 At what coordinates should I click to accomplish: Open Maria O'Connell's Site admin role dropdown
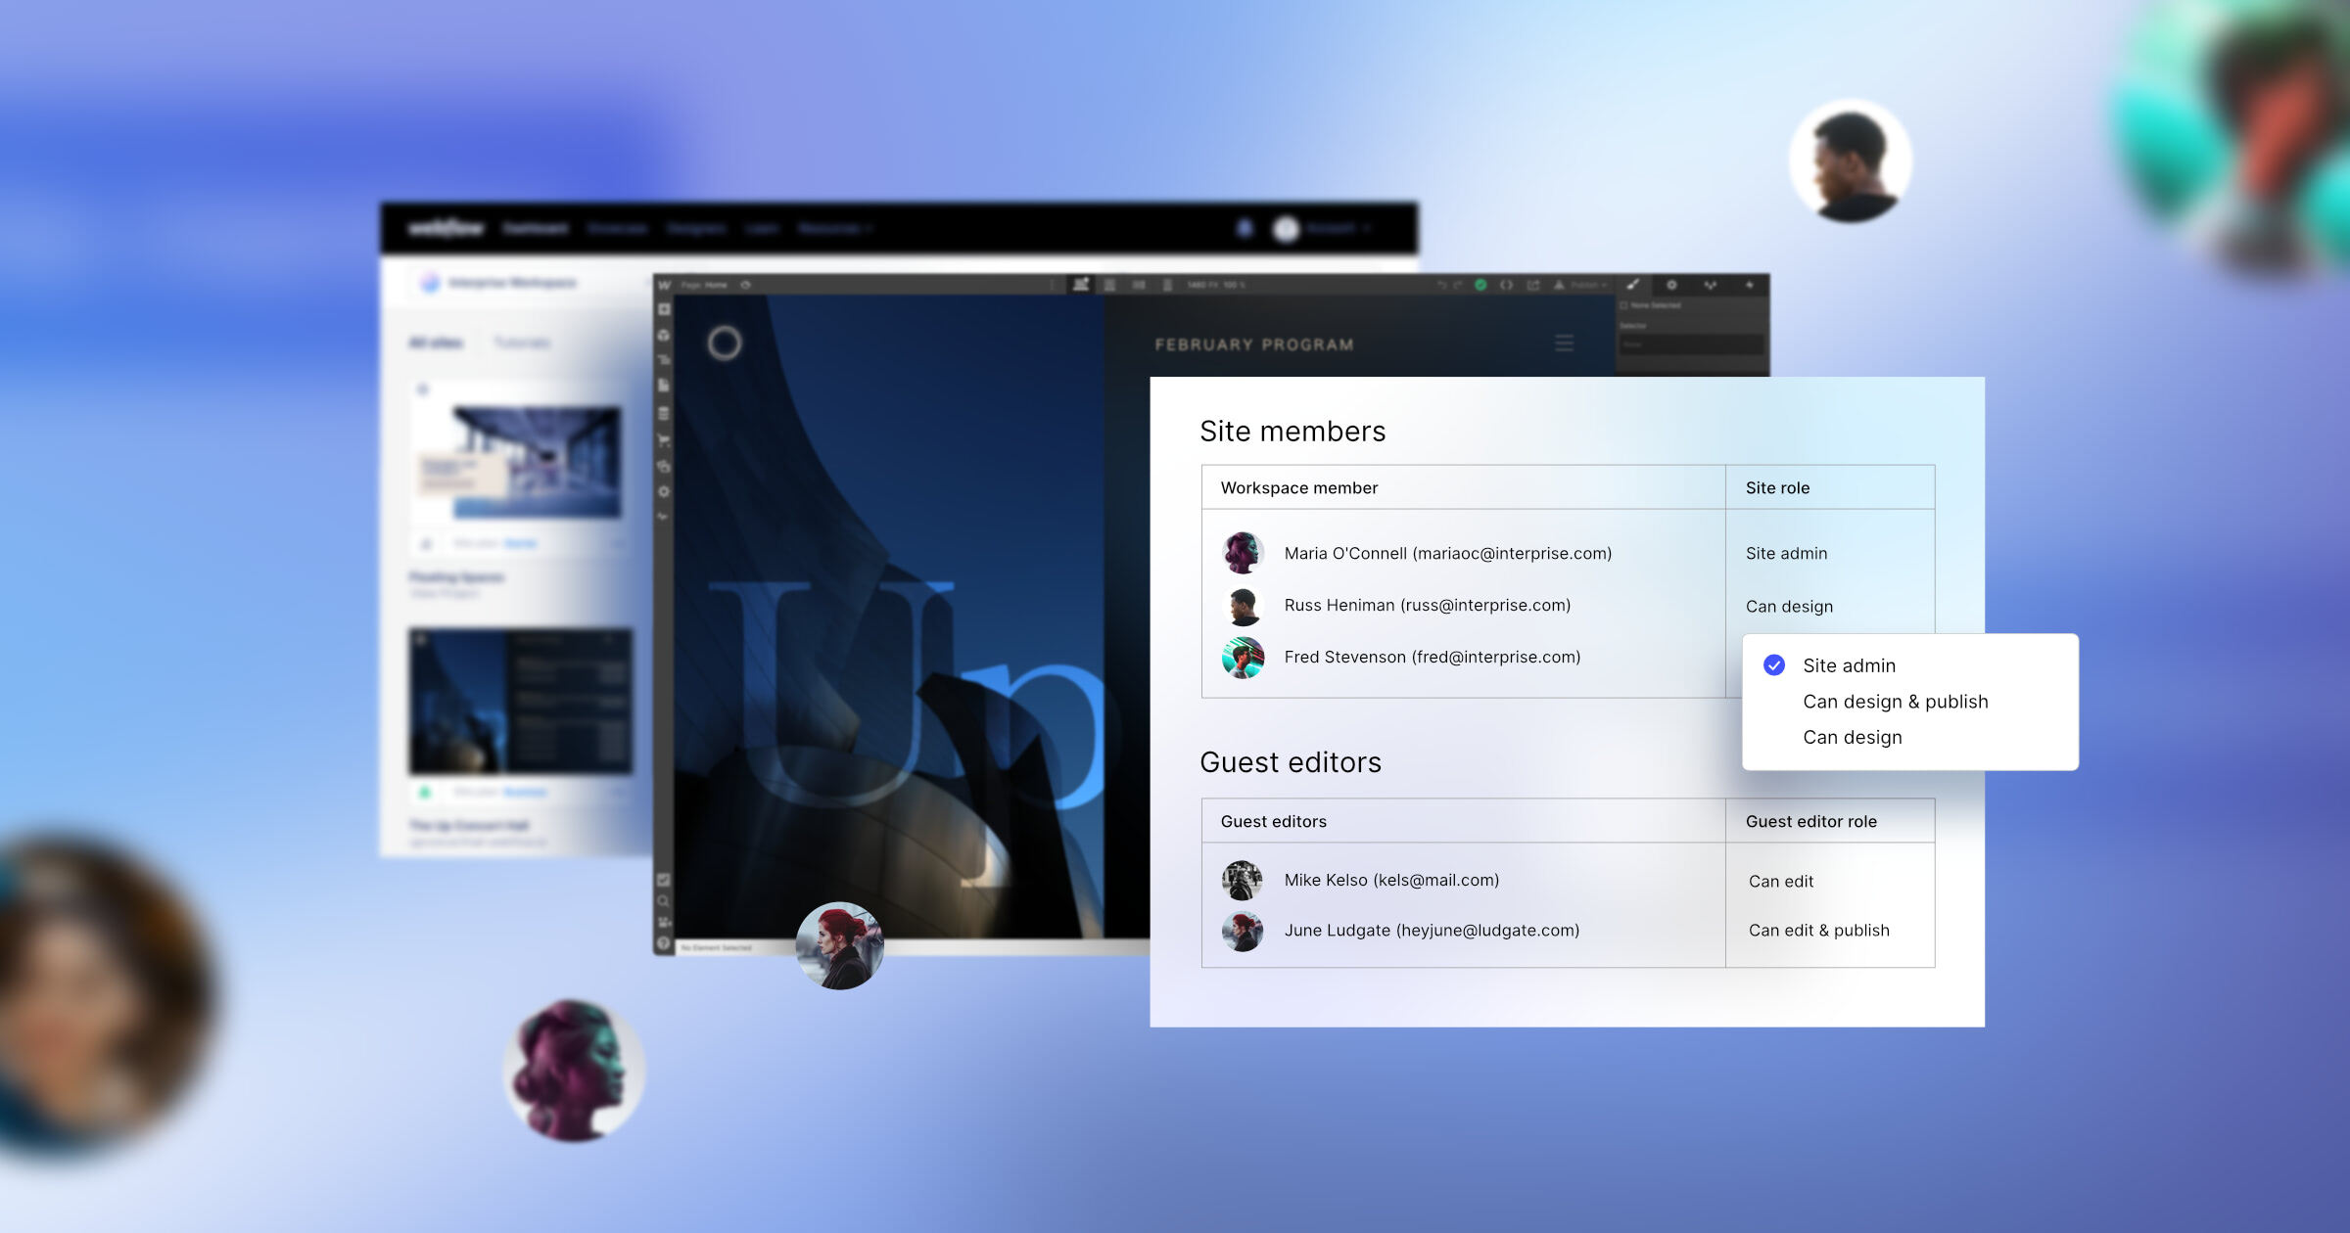[x=1786, y=554]
